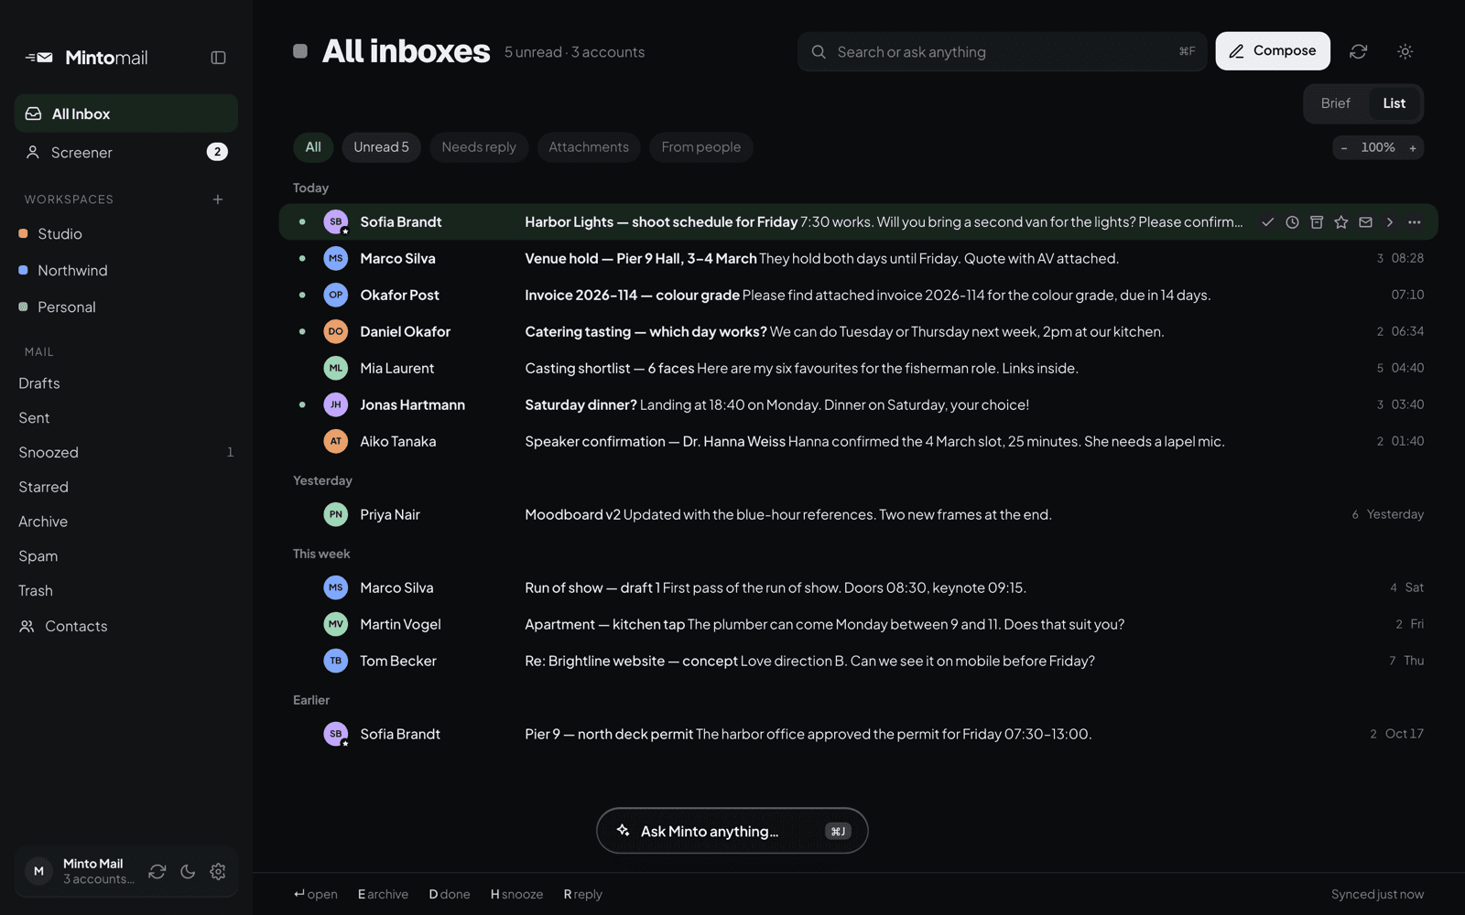This screenshot has width=1465, height=915.
Task: Filter by Unread 5
Action: click(381, 147)
